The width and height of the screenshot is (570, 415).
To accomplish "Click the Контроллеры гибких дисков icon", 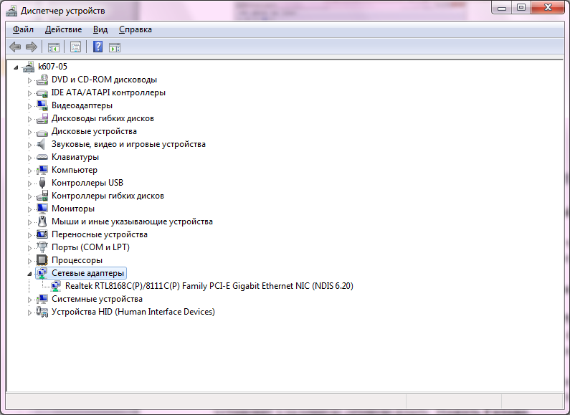I will coord(42,196).
